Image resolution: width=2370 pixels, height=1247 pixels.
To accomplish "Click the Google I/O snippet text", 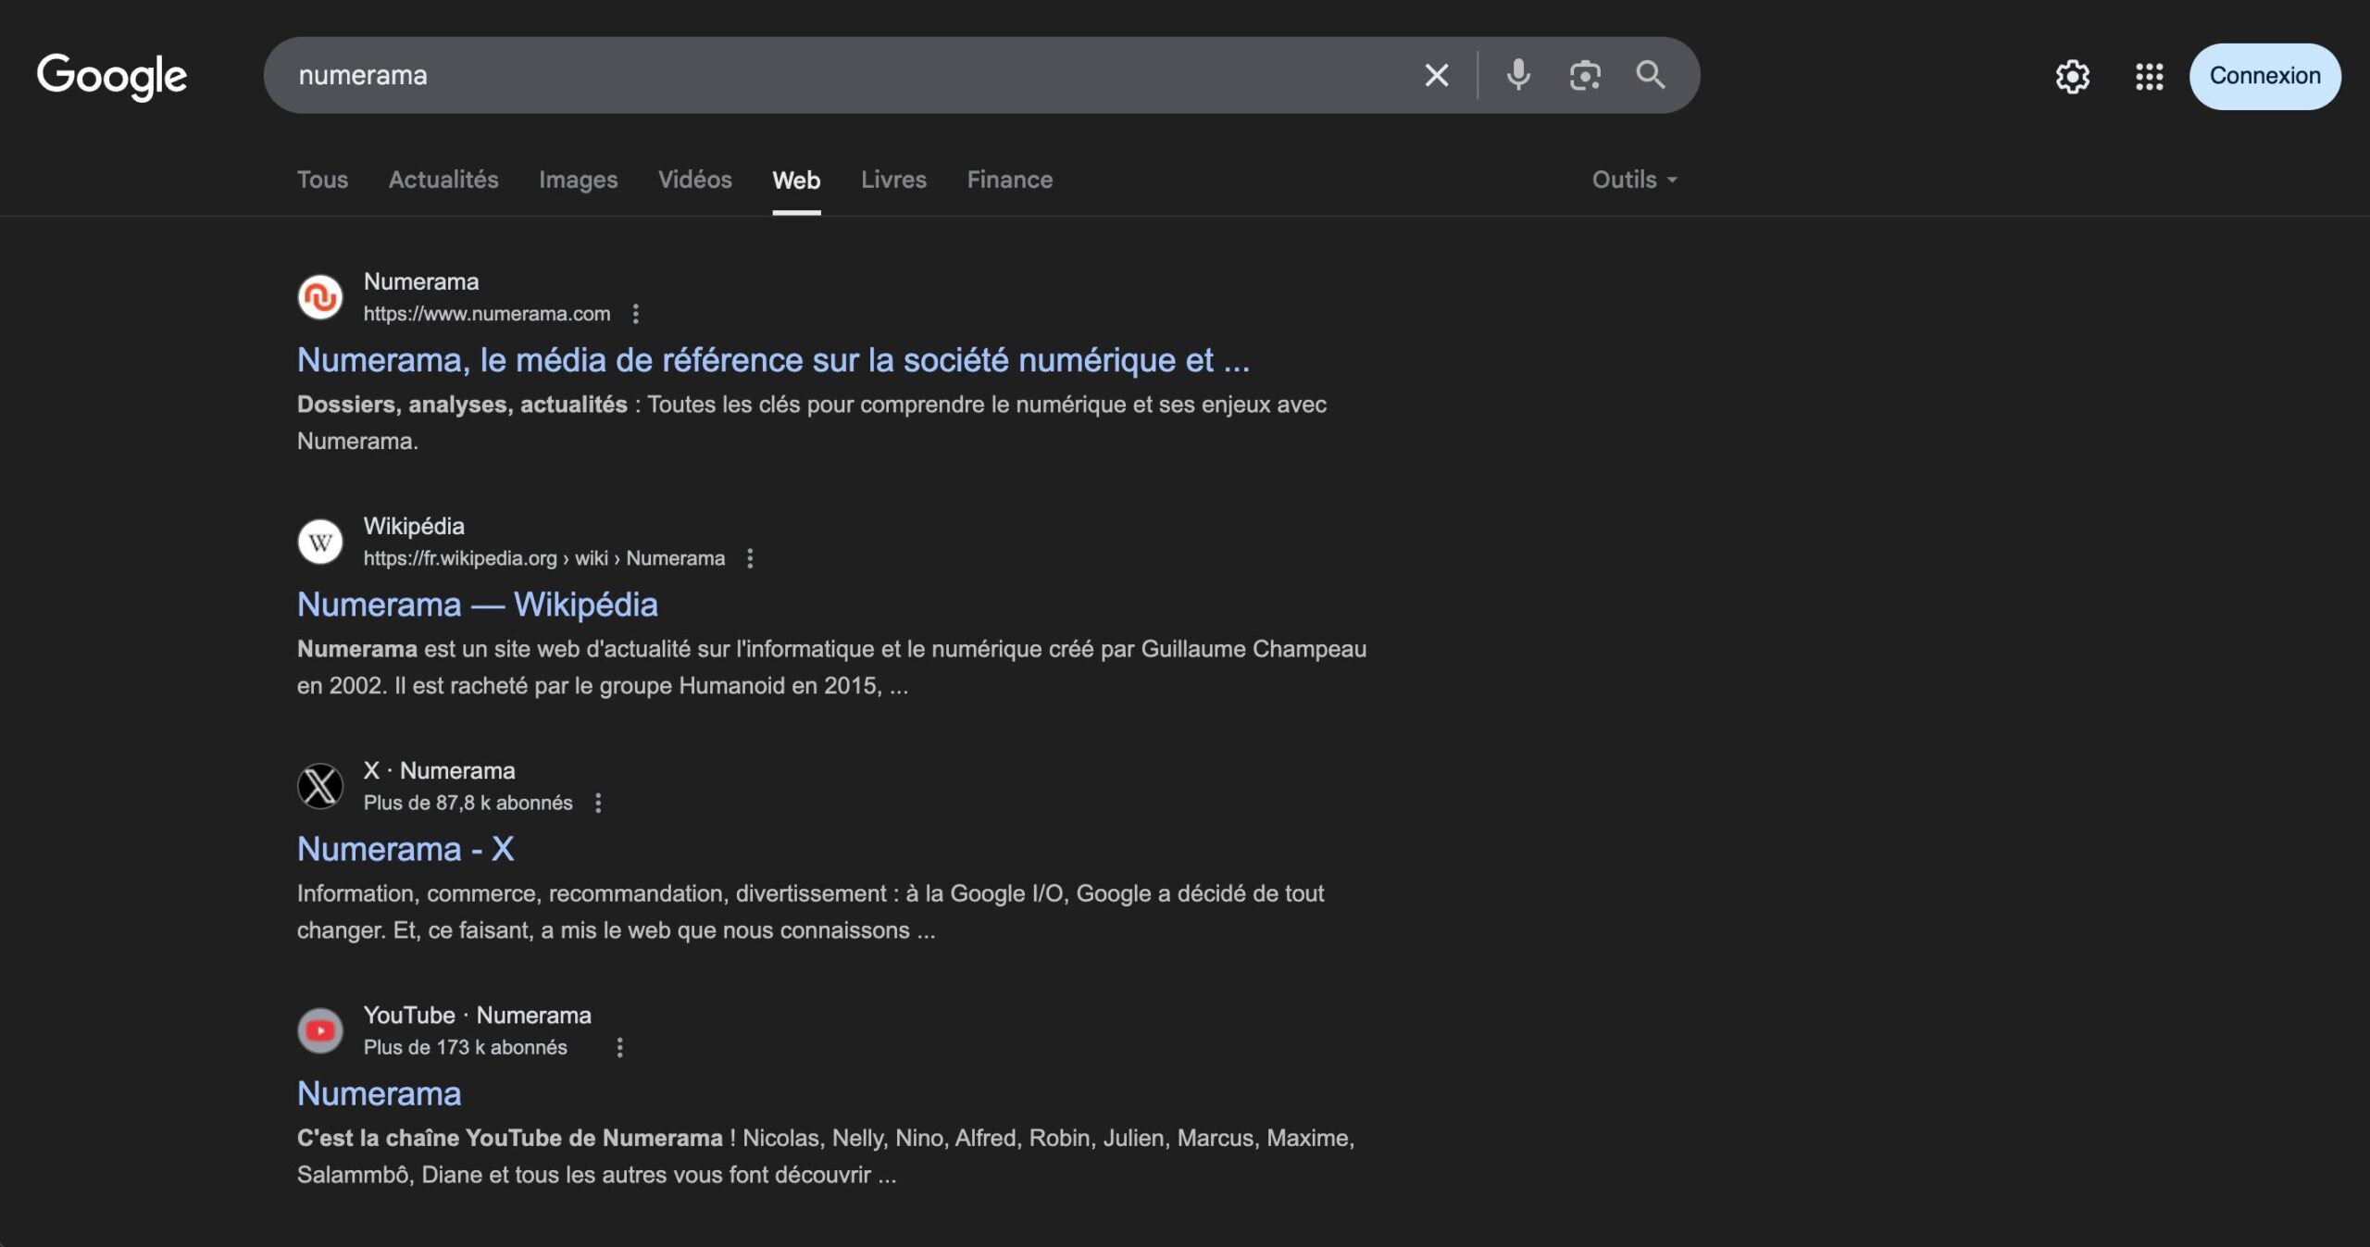I will [810, 911].
